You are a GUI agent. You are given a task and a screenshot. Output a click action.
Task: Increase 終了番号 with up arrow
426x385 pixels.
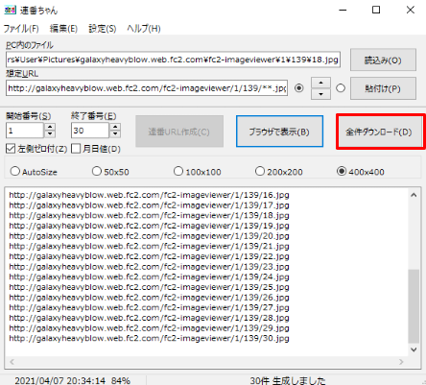click(x=115, y=127)
